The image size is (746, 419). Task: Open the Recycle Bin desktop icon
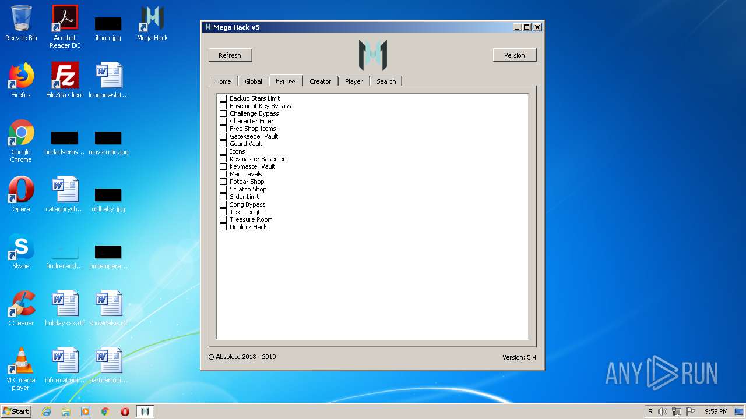[x=21, y=23]
